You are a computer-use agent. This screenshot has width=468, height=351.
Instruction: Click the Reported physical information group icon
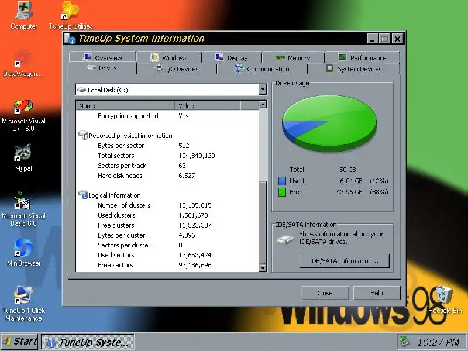coord(82,135)
